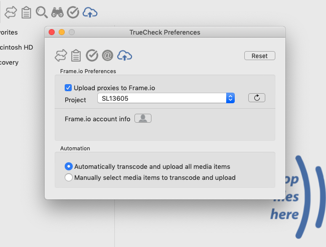Open the cloud upload preferences tab
Viewport: 326px width, 247px height.
124,56
